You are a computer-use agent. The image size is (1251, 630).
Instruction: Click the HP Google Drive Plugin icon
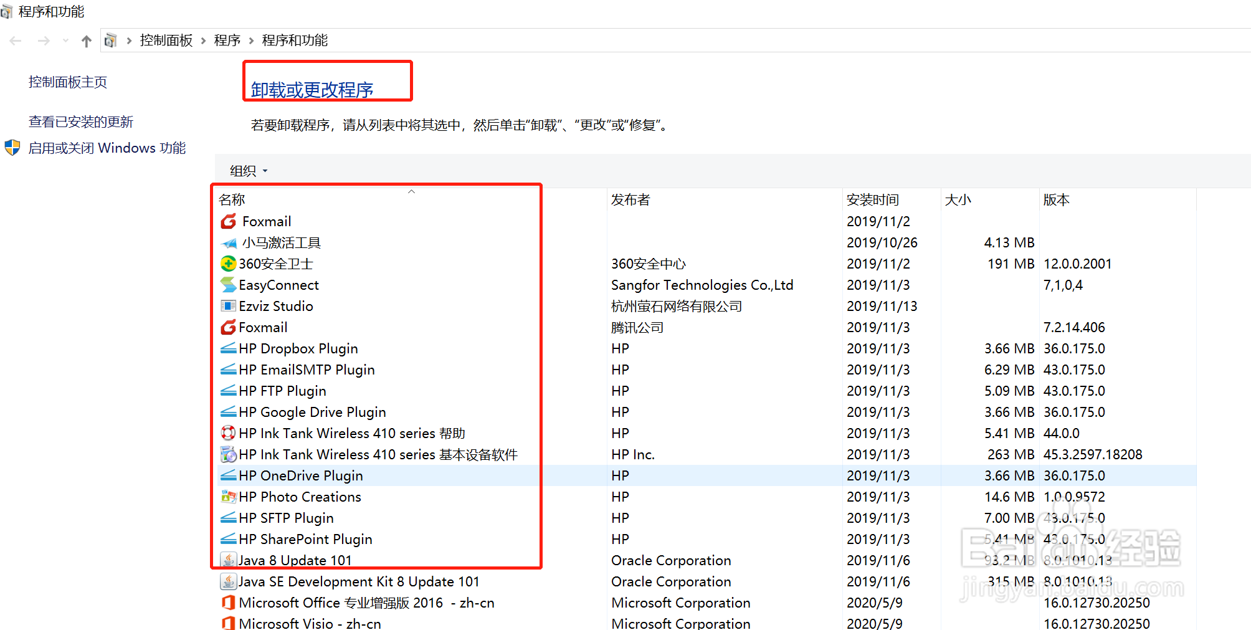(x=228, y=412)
